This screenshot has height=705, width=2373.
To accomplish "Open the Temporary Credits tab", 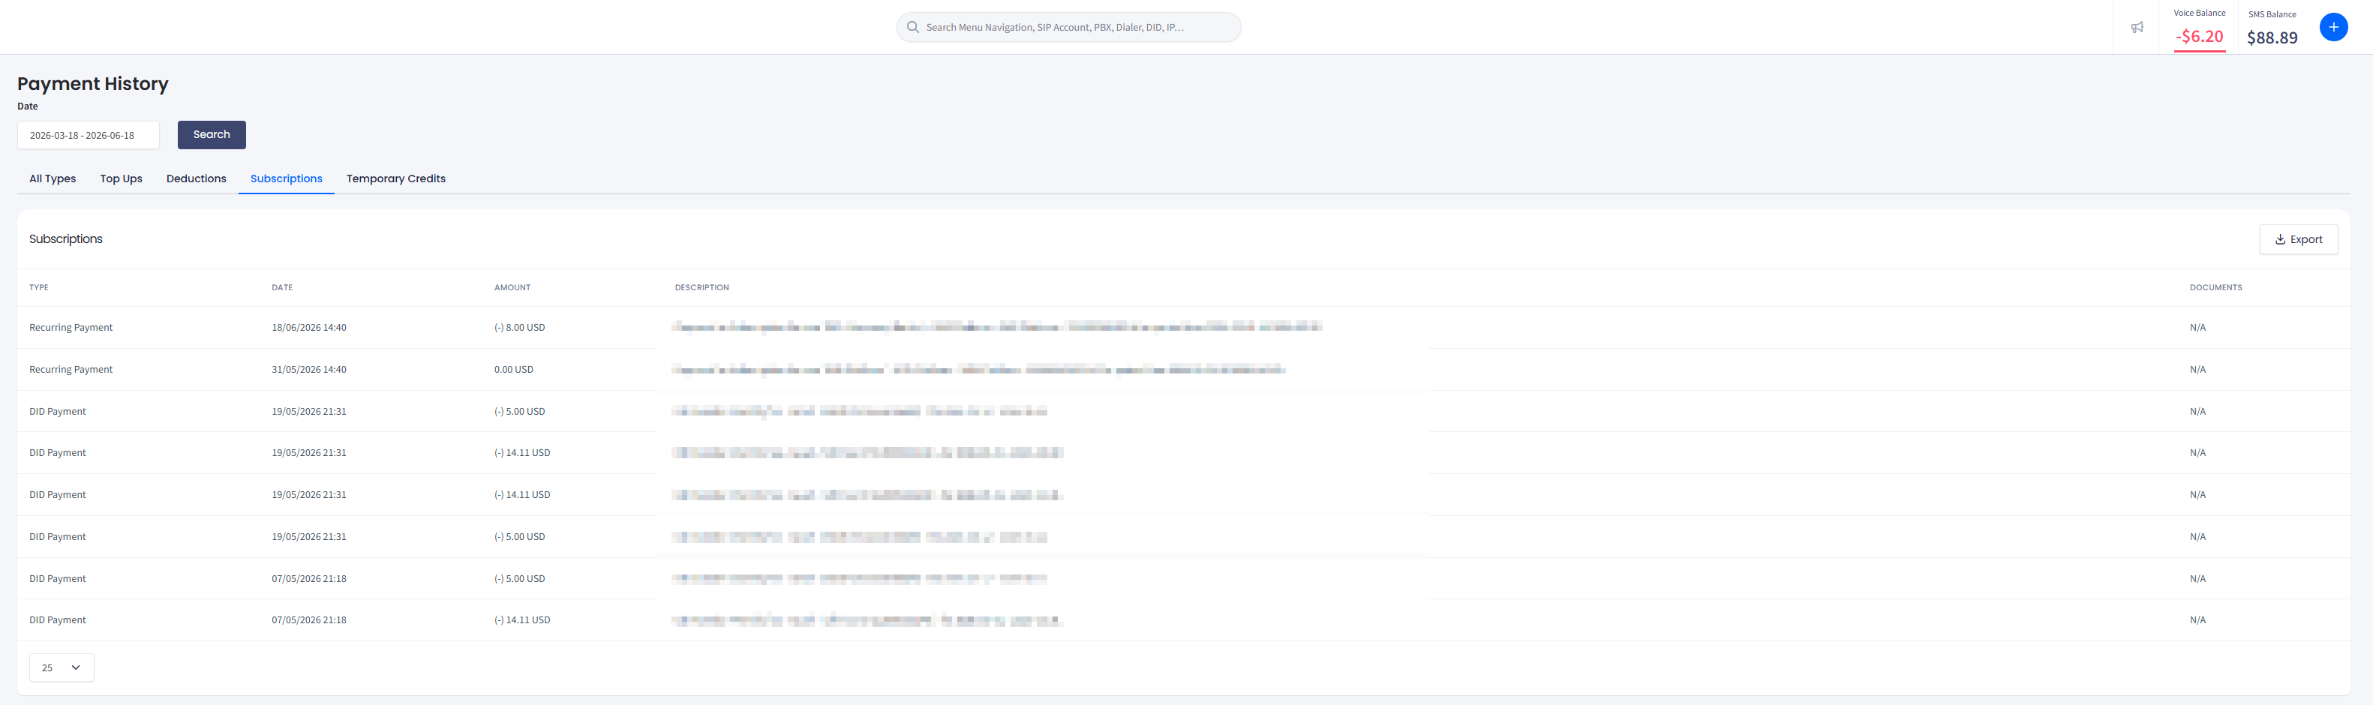I will (x=396, y=178).
